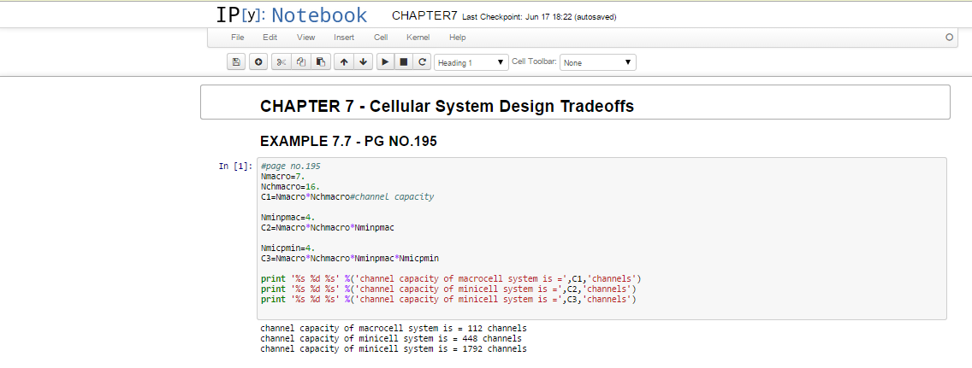Screen dimensions: 972x368
Task: Restart the kernel using the circular arrow
Action: 422,62
